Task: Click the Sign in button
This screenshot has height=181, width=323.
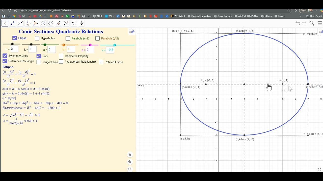Action: [306, 10]
